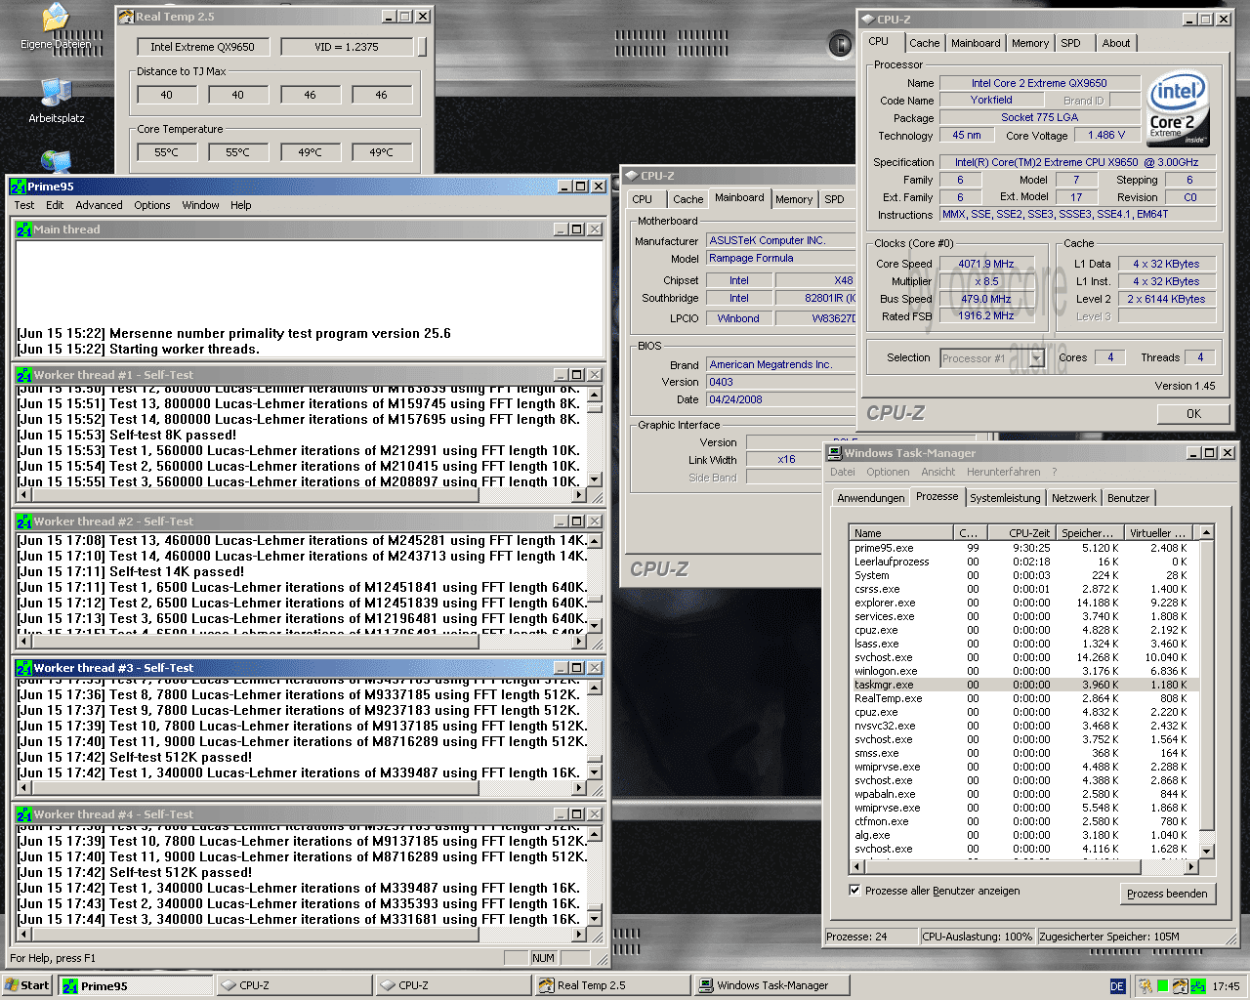The image size is (1250, 1000).
Task: Click the top-right CPU-Z window title icon
Action: pos(866,19)
